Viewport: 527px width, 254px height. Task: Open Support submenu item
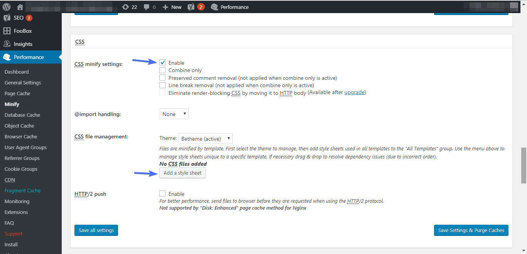[14, 234]
